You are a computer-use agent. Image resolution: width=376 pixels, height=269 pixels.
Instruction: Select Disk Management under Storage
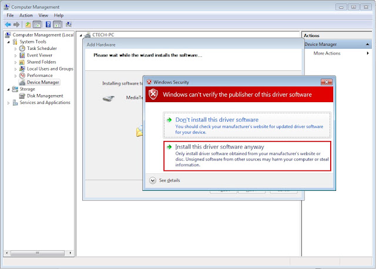tap(45, 96)
